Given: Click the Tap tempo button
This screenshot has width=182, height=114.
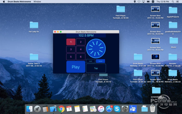Looking at the screenshot, I should [96, 68].
